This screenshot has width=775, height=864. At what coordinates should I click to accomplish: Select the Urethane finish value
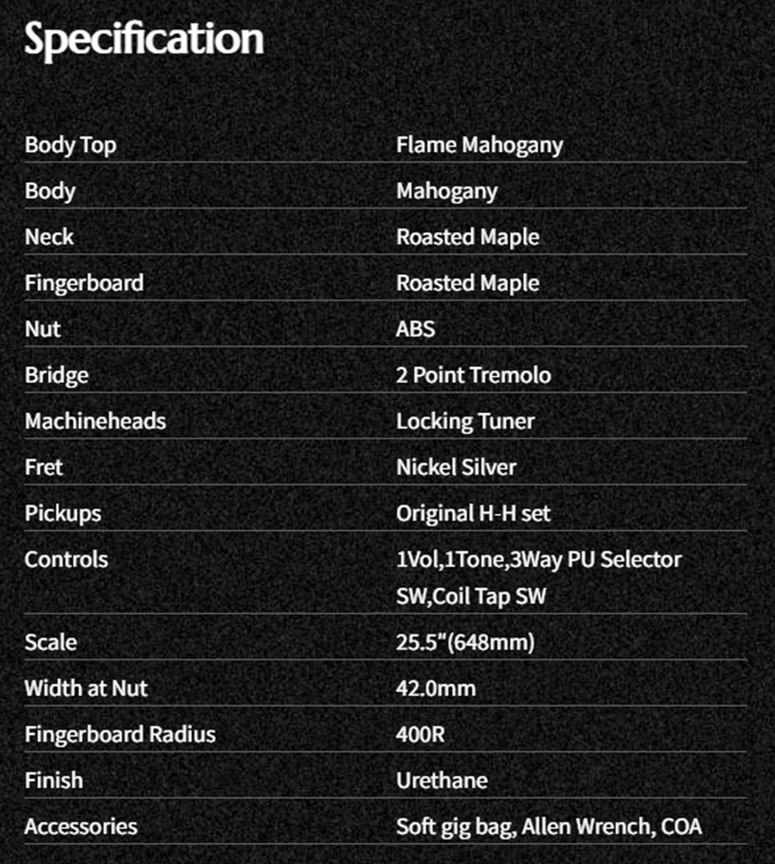coord(442,780)
